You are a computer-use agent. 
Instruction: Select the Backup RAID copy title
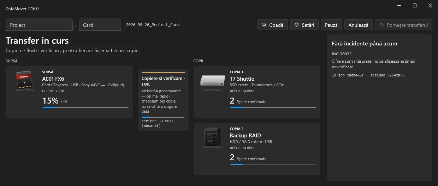pos(245,135)
